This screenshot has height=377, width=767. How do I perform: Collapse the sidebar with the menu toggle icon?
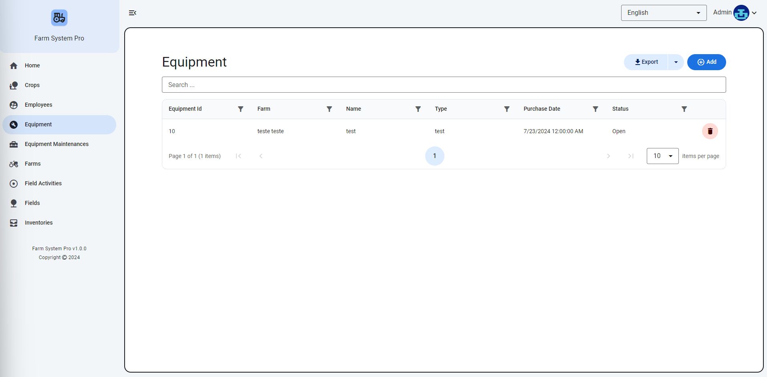click(x=133, y=13)
